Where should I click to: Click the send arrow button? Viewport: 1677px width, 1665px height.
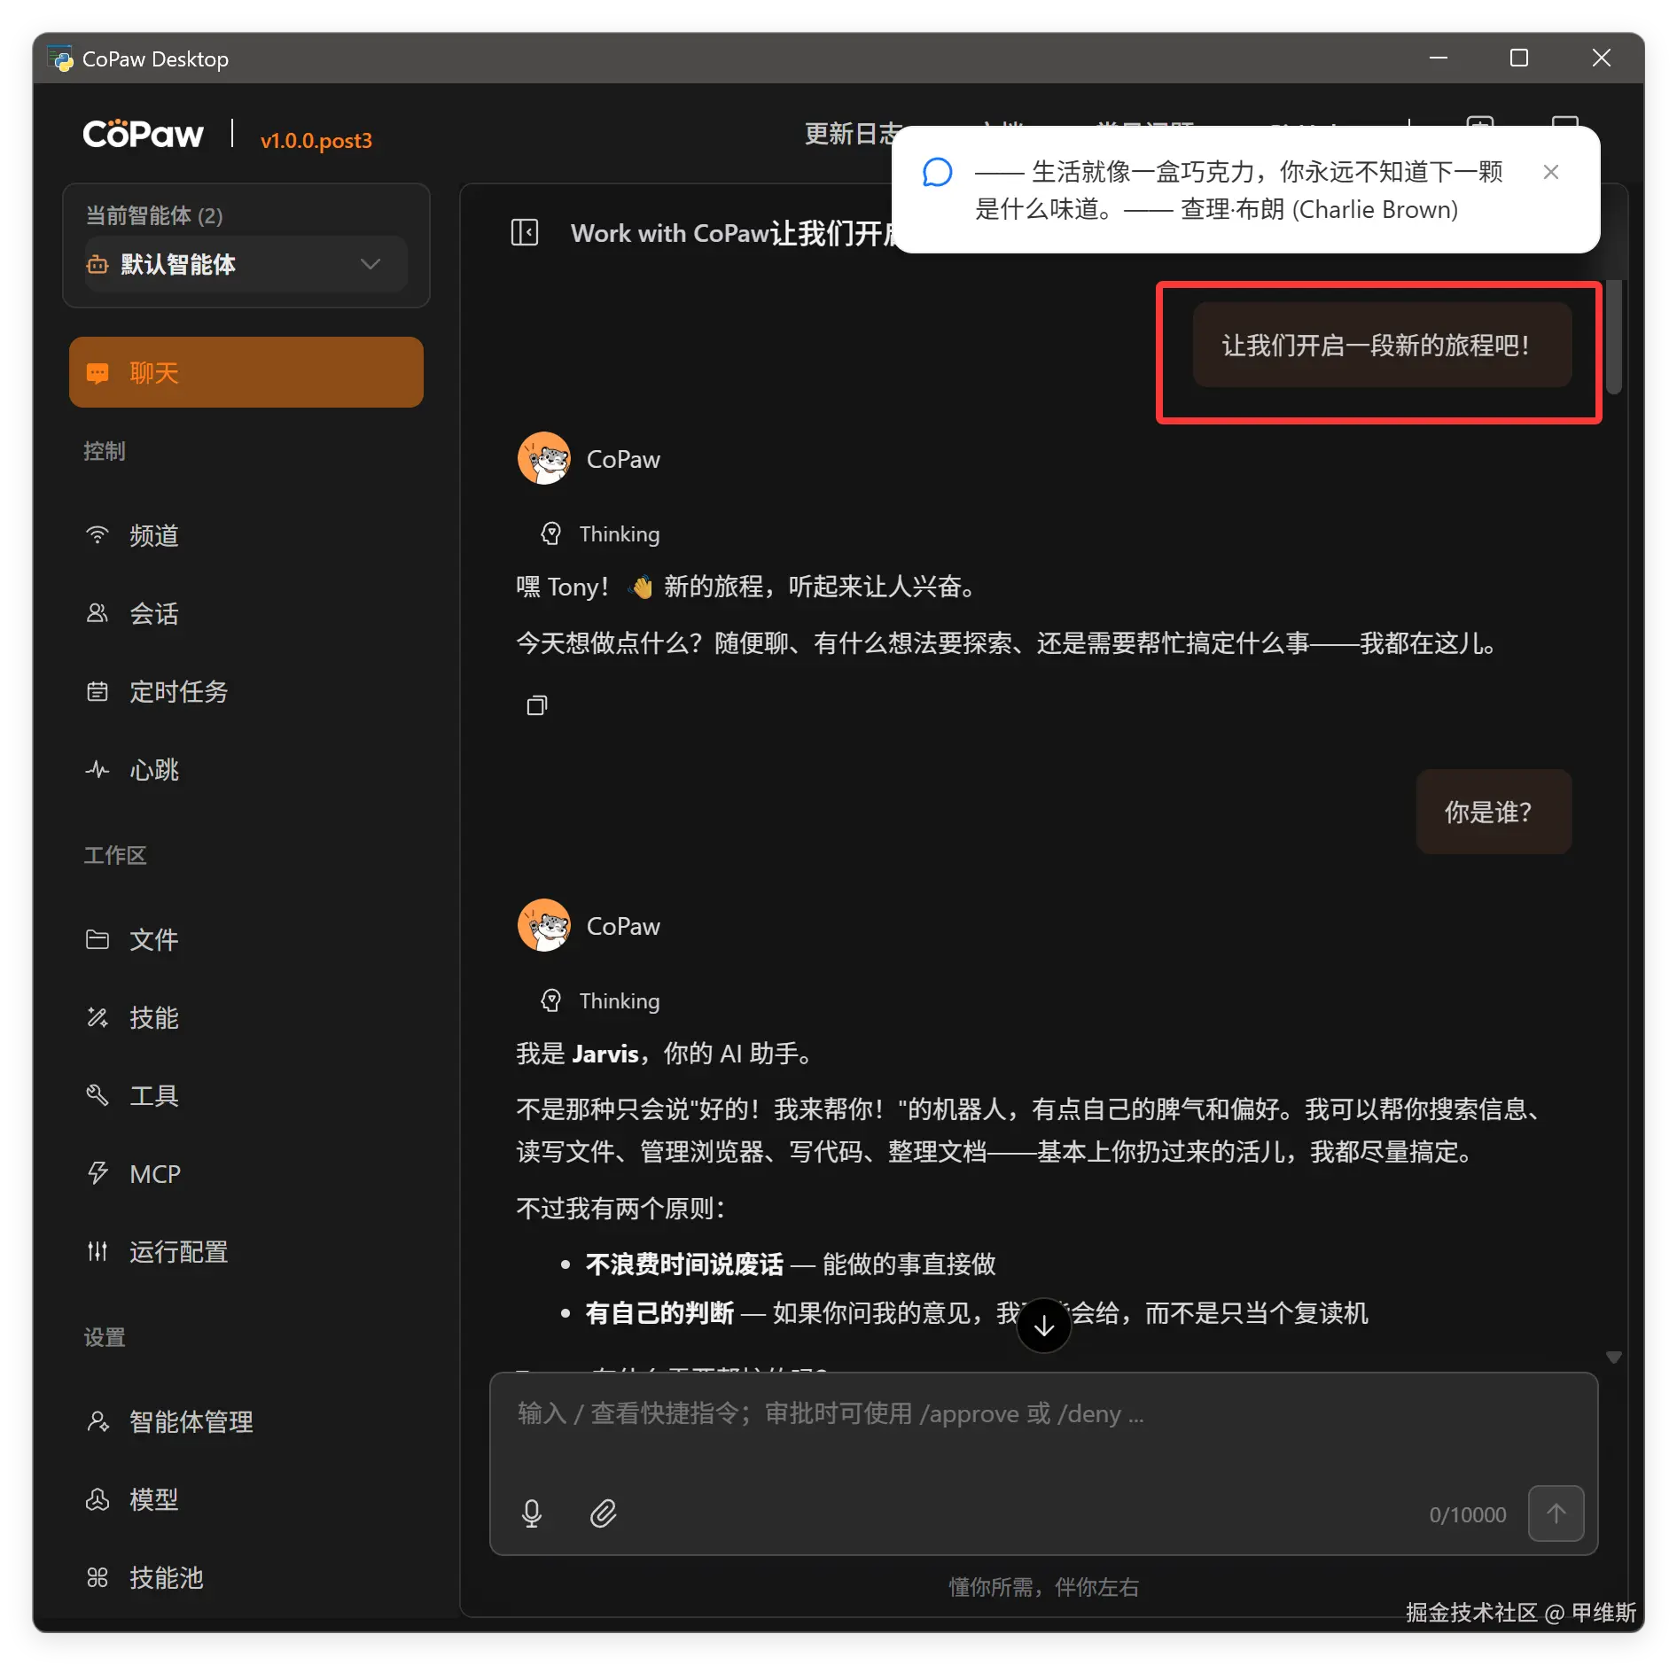coord(1556,1513)
